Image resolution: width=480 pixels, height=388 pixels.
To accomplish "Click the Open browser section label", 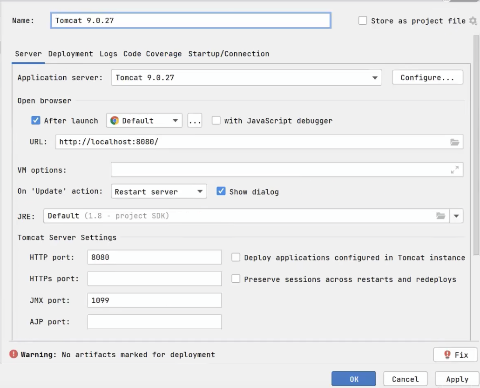I will (x=44, y=101).
